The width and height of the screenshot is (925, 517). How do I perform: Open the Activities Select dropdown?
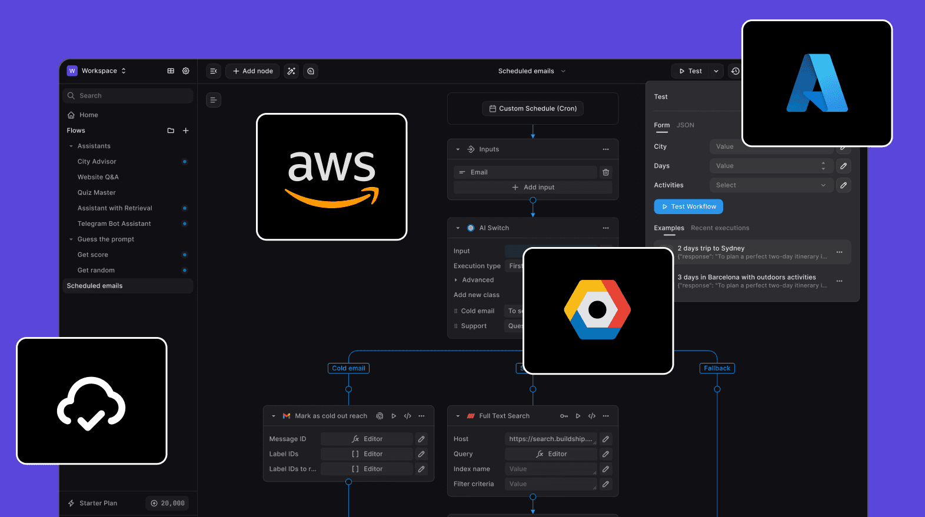pyautogui.click(x=771, y=185)
